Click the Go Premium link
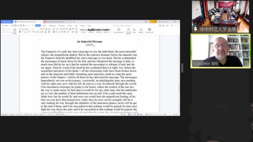Image resolution: width=253 pixels, height=142 pixels. pyautogui.click(x=164, y=22)
